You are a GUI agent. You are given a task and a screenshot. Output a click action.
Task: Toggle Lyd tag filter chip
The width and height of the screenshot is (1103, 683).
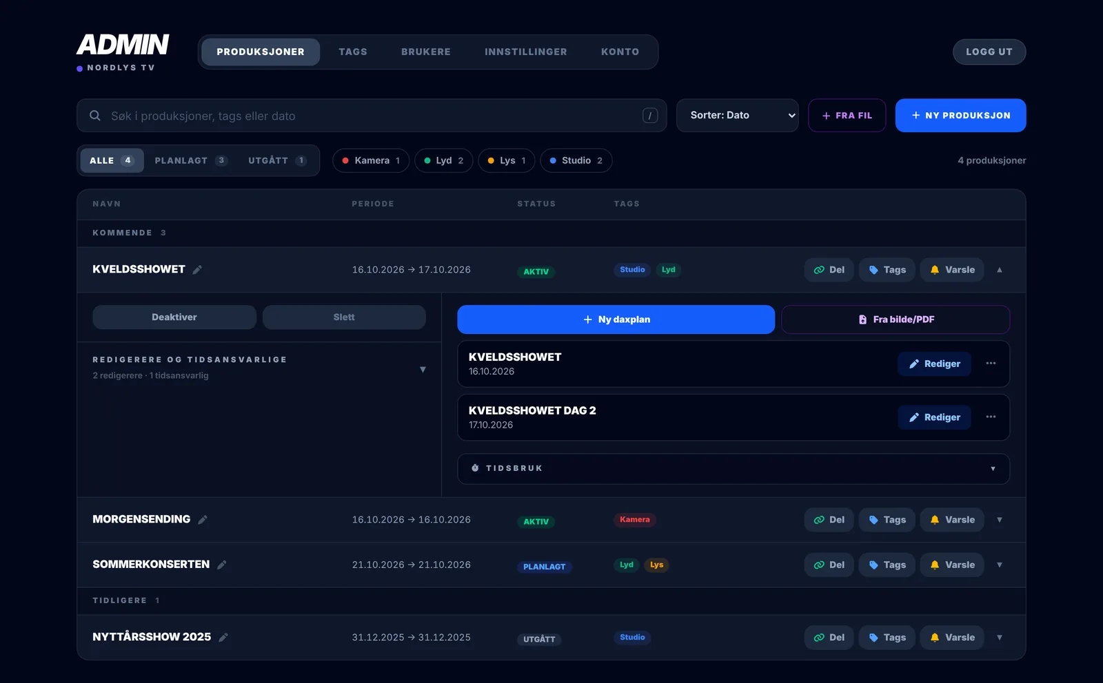click(x=444, y=160)
